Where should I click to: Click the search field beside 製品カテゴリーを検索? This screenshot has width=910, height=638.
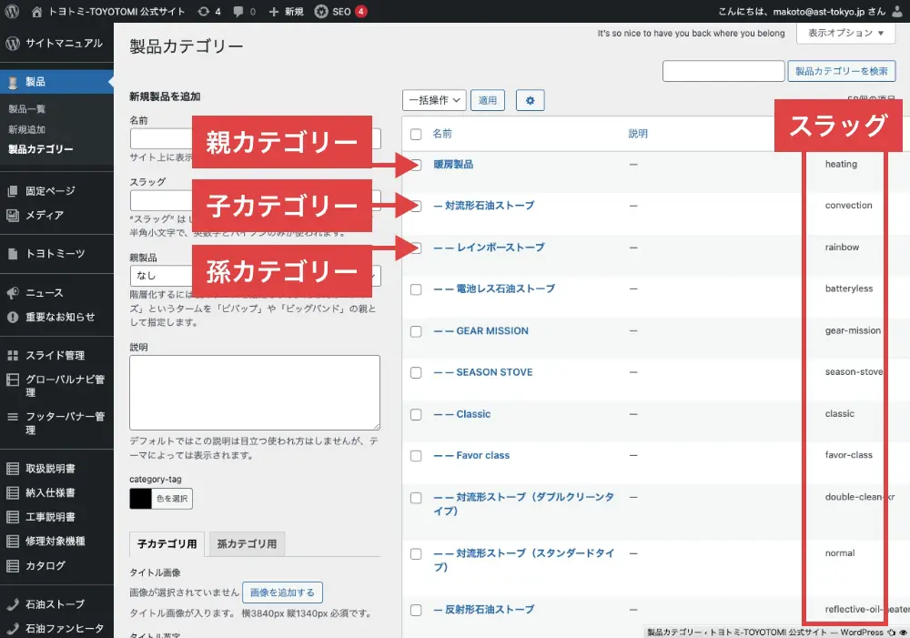[x=723, y=71]
